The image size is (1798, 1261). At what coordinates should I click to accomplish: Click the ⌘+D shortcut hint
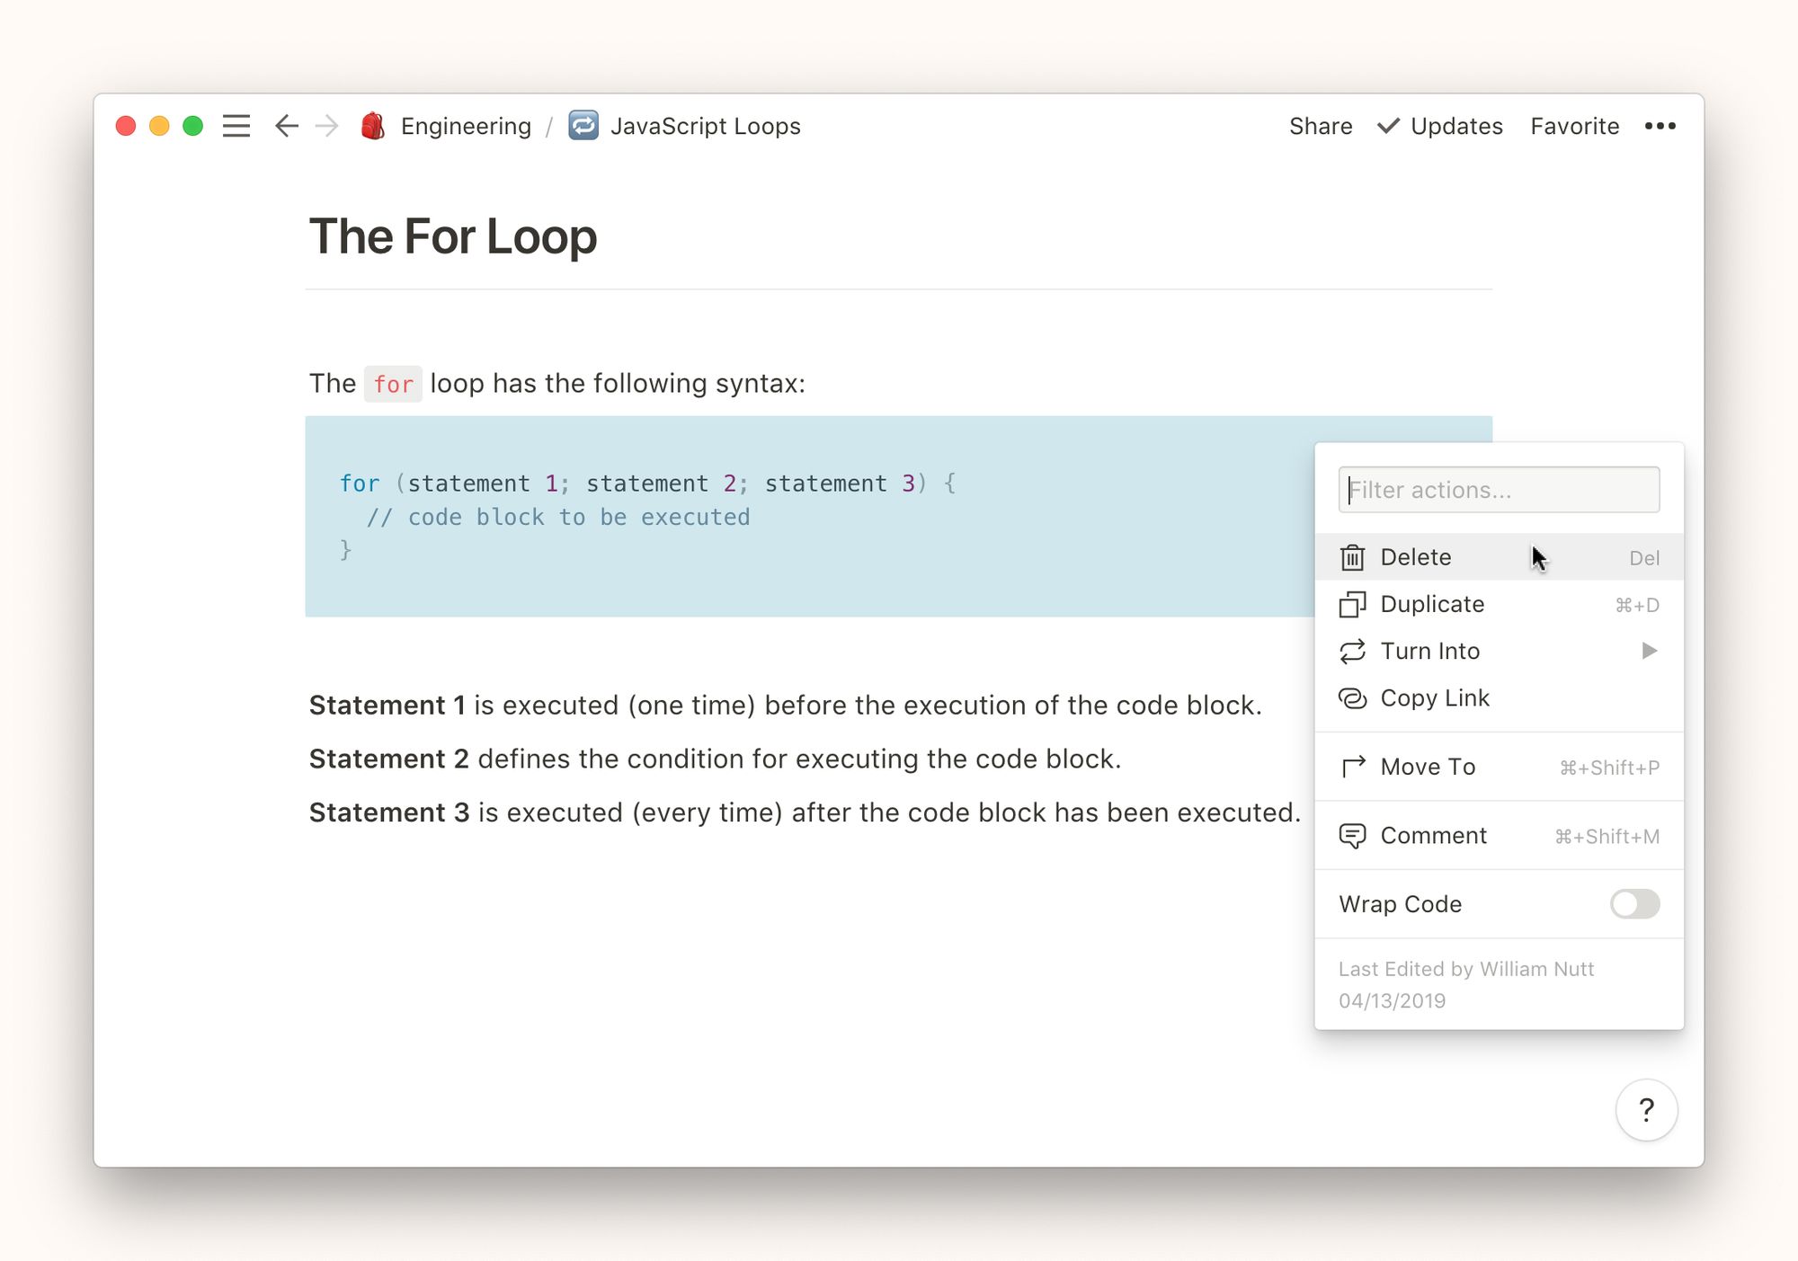coord(1637,605)
